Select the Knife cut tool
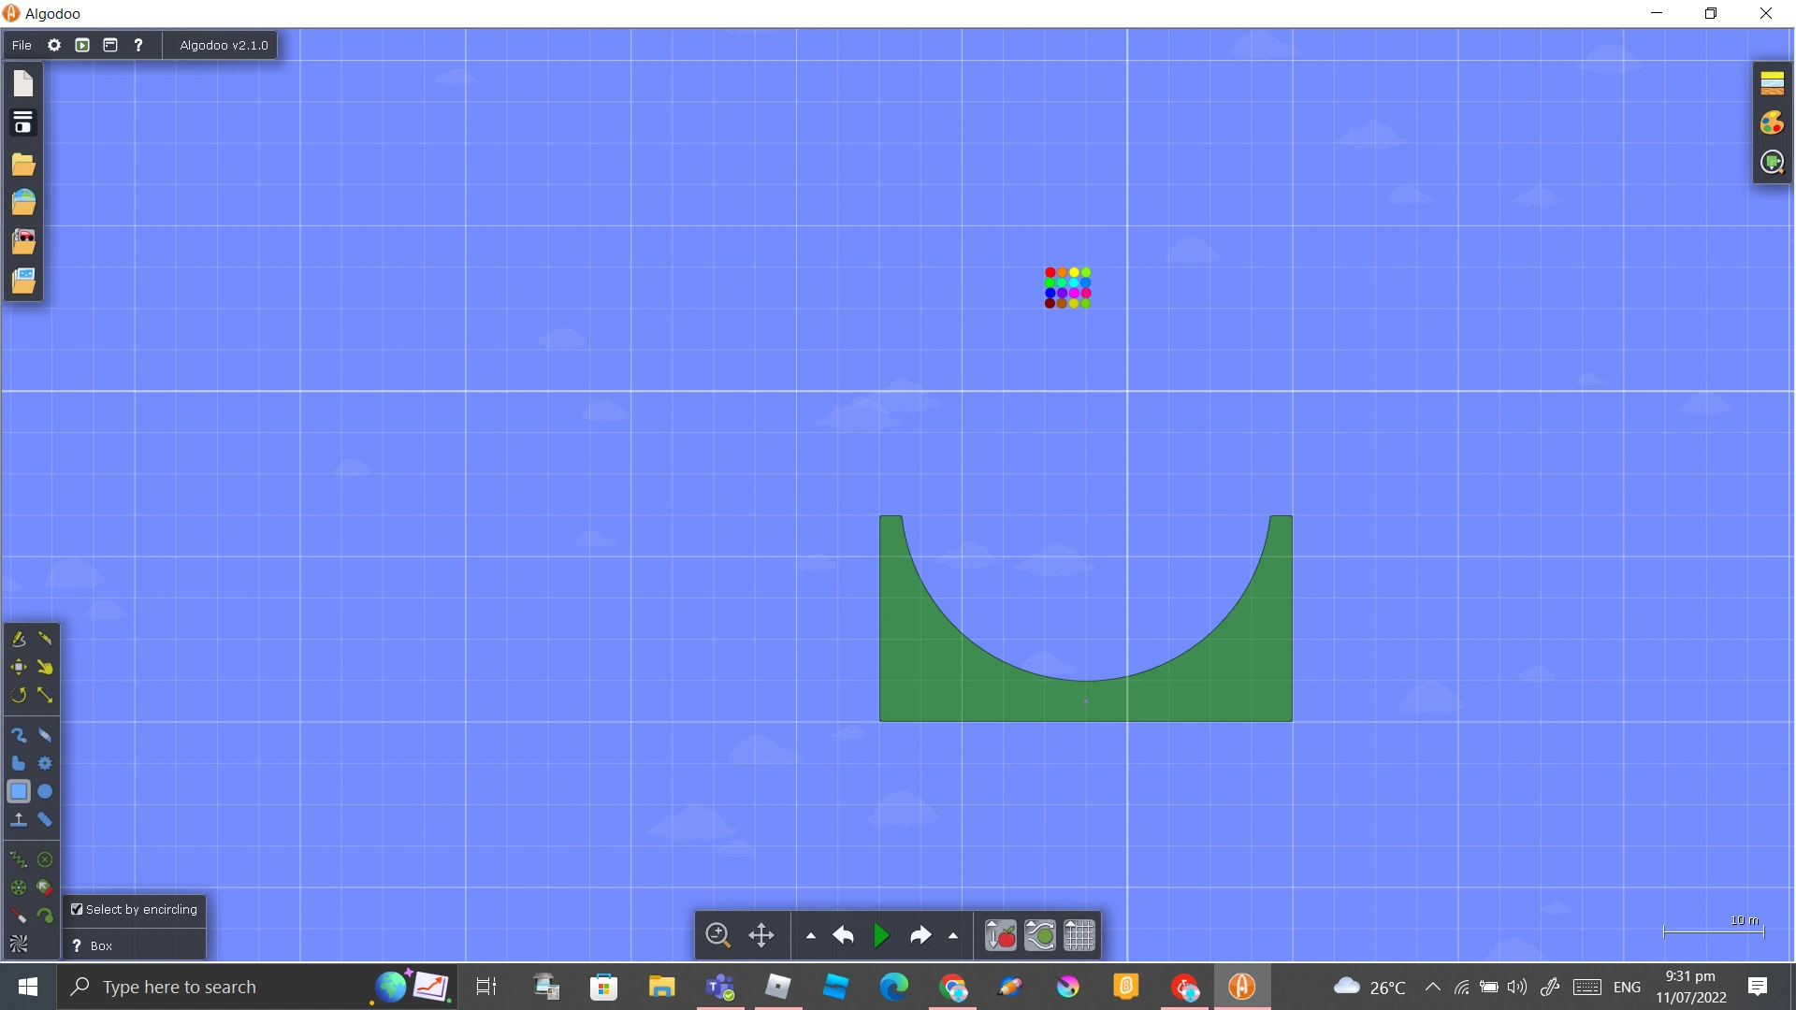This screenshot has height=1010, width=1796. [x=45, y=639]
